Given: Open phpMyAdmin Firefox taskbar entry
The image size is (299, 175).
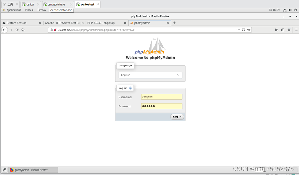Looking at the screenshot, I should pos(33,170).
